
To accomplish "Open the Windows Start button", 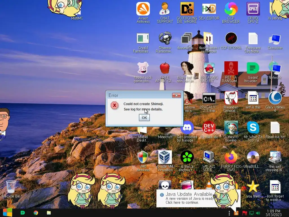I will tap(8, 213).
